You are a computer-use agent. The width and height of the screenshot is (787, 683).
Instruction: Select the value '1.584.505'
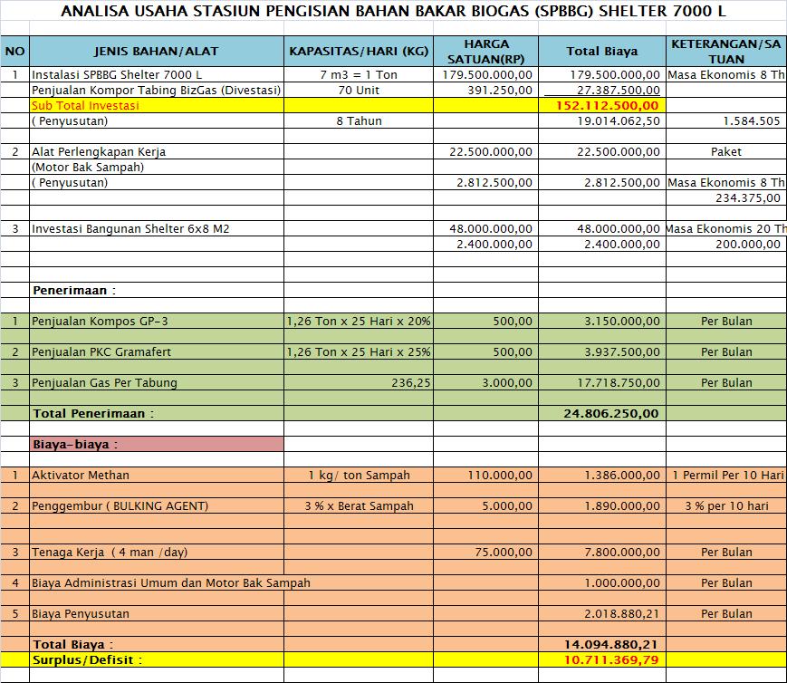pyautogui.click(x=752, y=121)
